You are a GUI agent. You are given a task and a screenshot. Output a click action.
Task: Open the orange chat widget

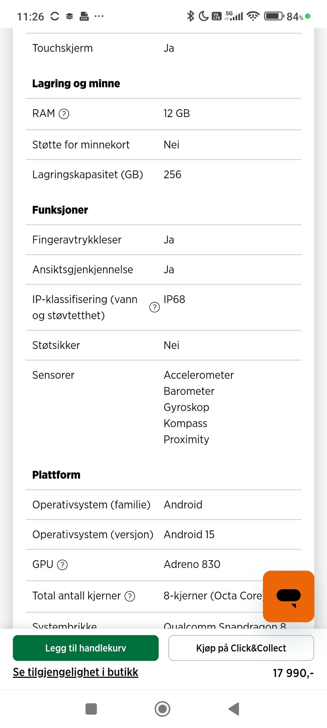point(288,596)
